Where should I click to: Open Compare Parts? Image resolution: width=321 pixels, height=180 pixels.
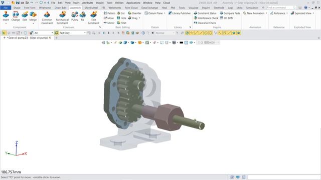230,13
